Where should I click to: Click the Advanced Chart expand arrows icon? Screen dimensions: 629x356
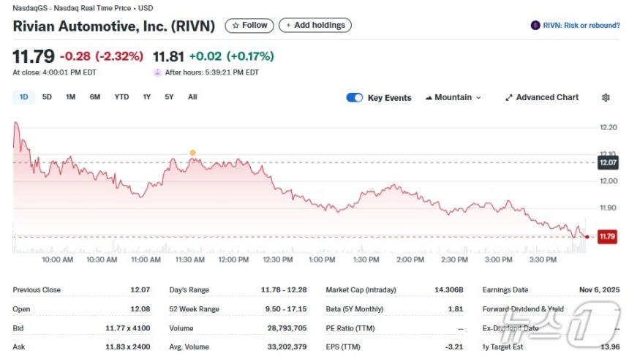click(x=508, y=97)
